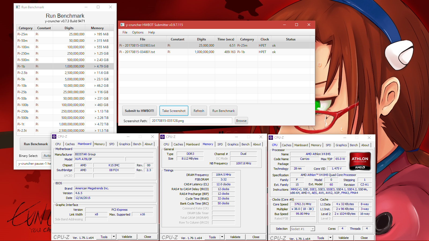Click the CPU-Z CPU window title icon
The image size is (429, 241).
[271, 137]
